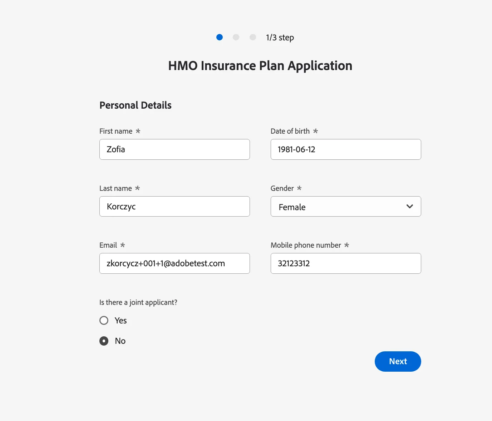Click the 'Last name' label
Image resolution: width=492 pixels, height=421 pixels.
[115, 188]
